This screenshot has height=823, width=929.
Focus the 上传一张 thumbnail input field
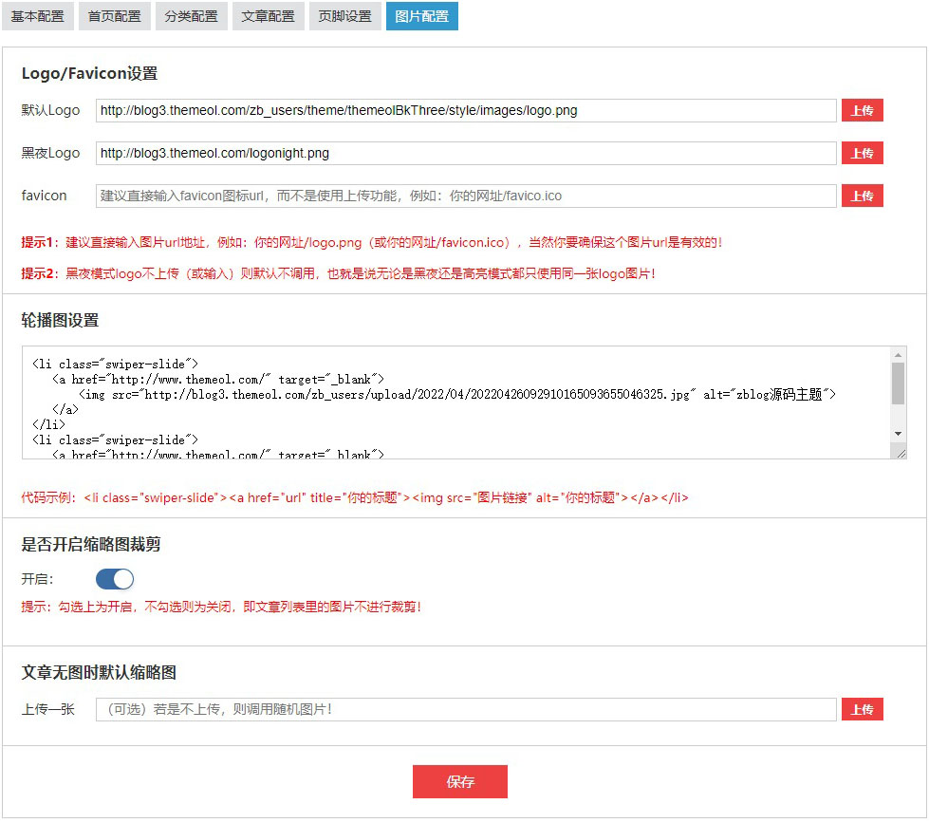coord(465,709)
